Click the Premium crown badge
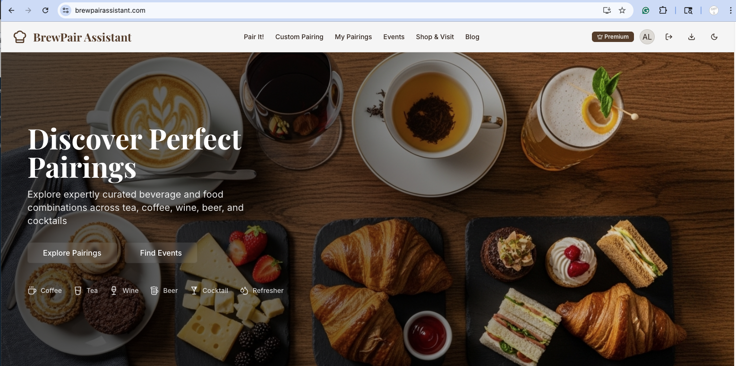This screenshot has width=736, height=366. (x=613, y=37)
